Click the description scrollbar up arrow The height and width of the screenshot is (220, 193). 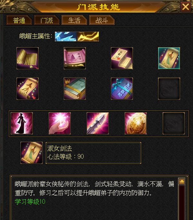pyautogui.click(x=182, y=181)
